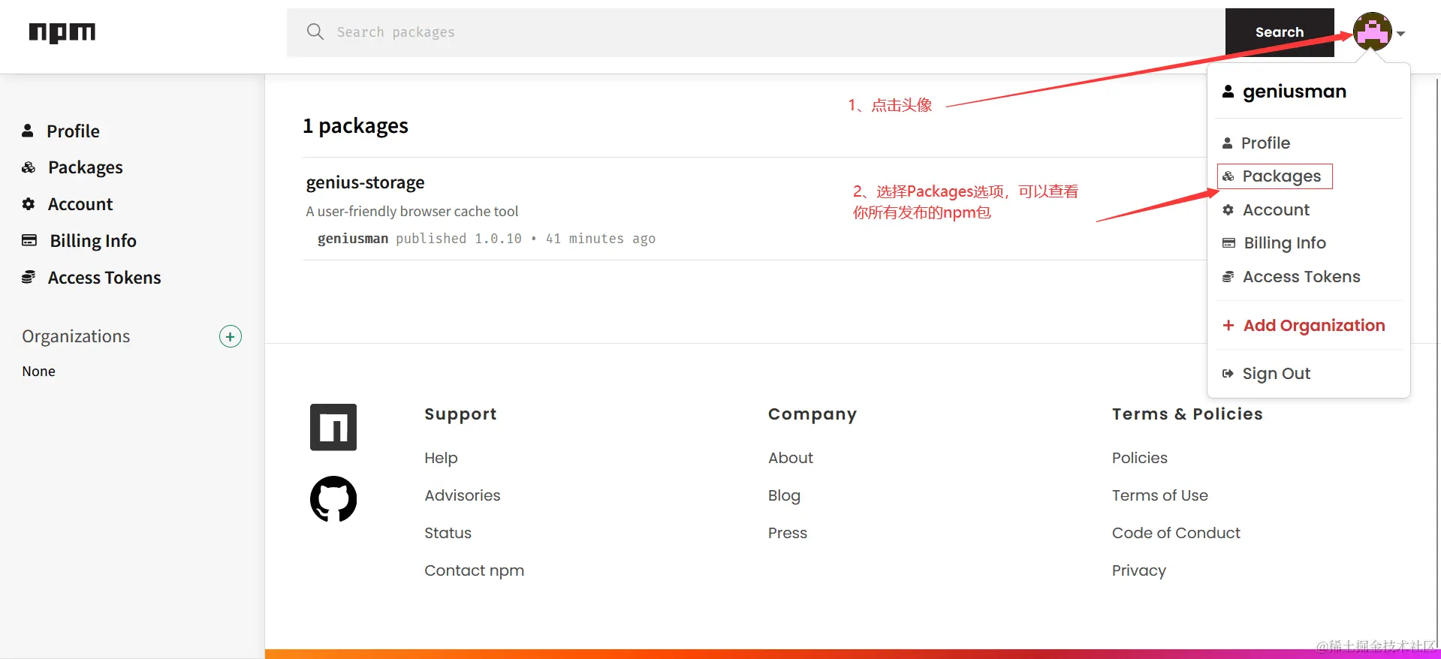Click dropdown Billing Info card icon
This screenshot has width=1441, height=659.
(1229, 243)
